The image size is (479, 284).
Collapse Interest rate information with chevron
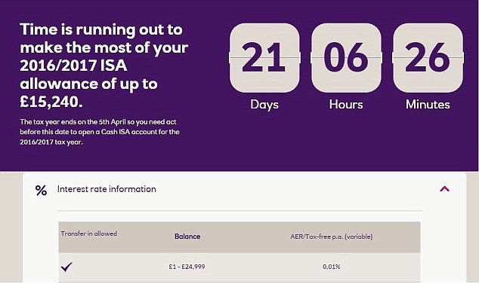click(x=444, y=189)
